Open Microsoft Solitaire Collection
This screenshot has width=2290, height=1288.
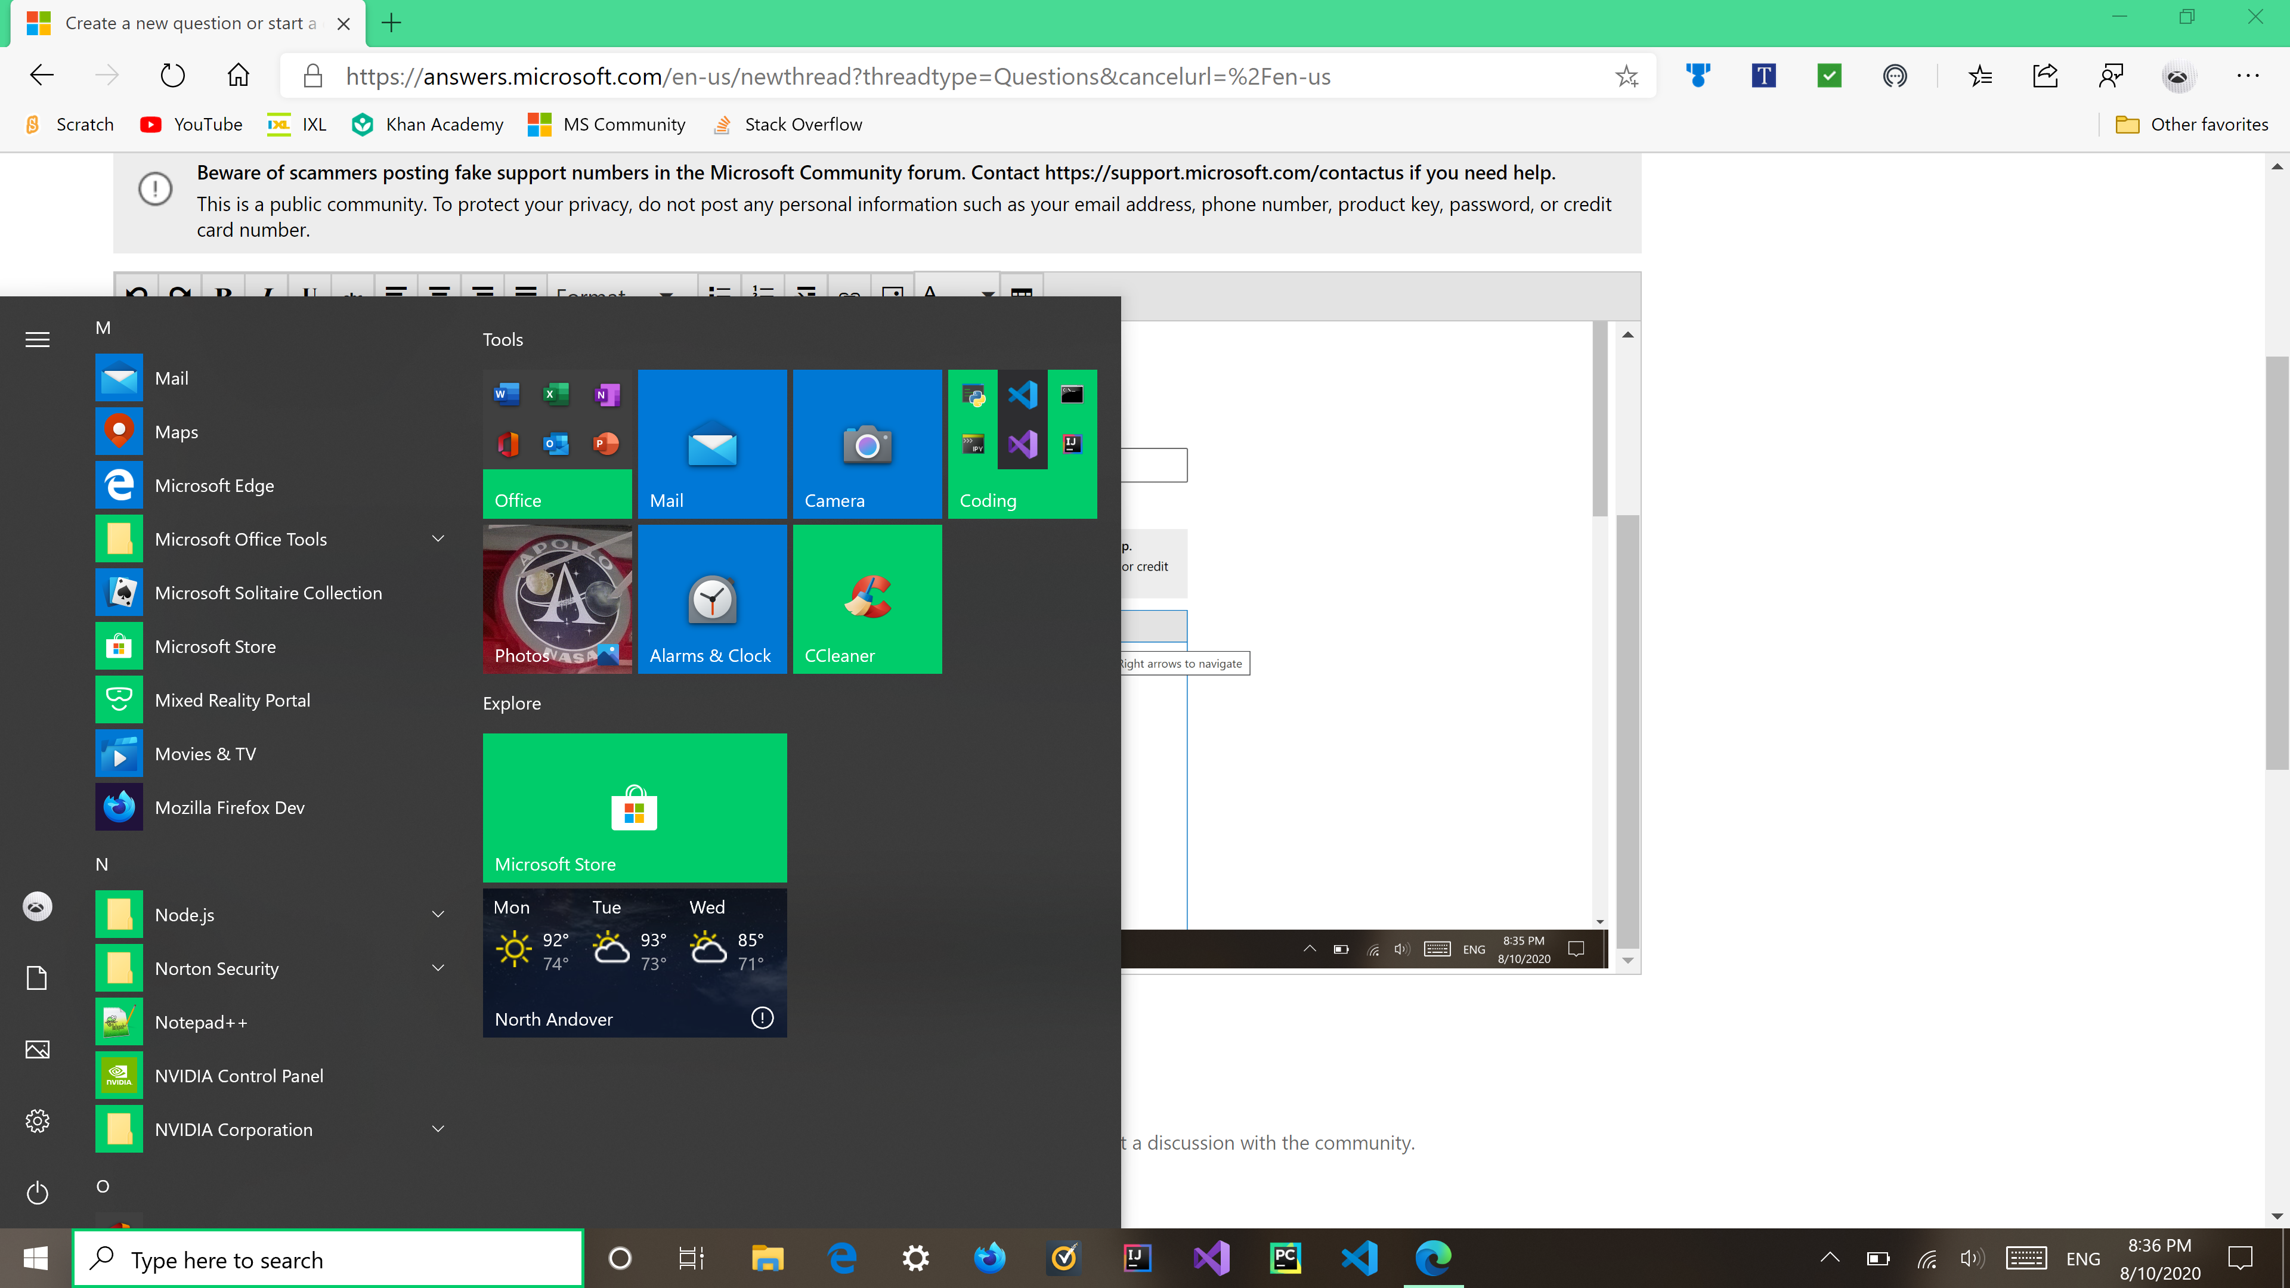[271, 593]
